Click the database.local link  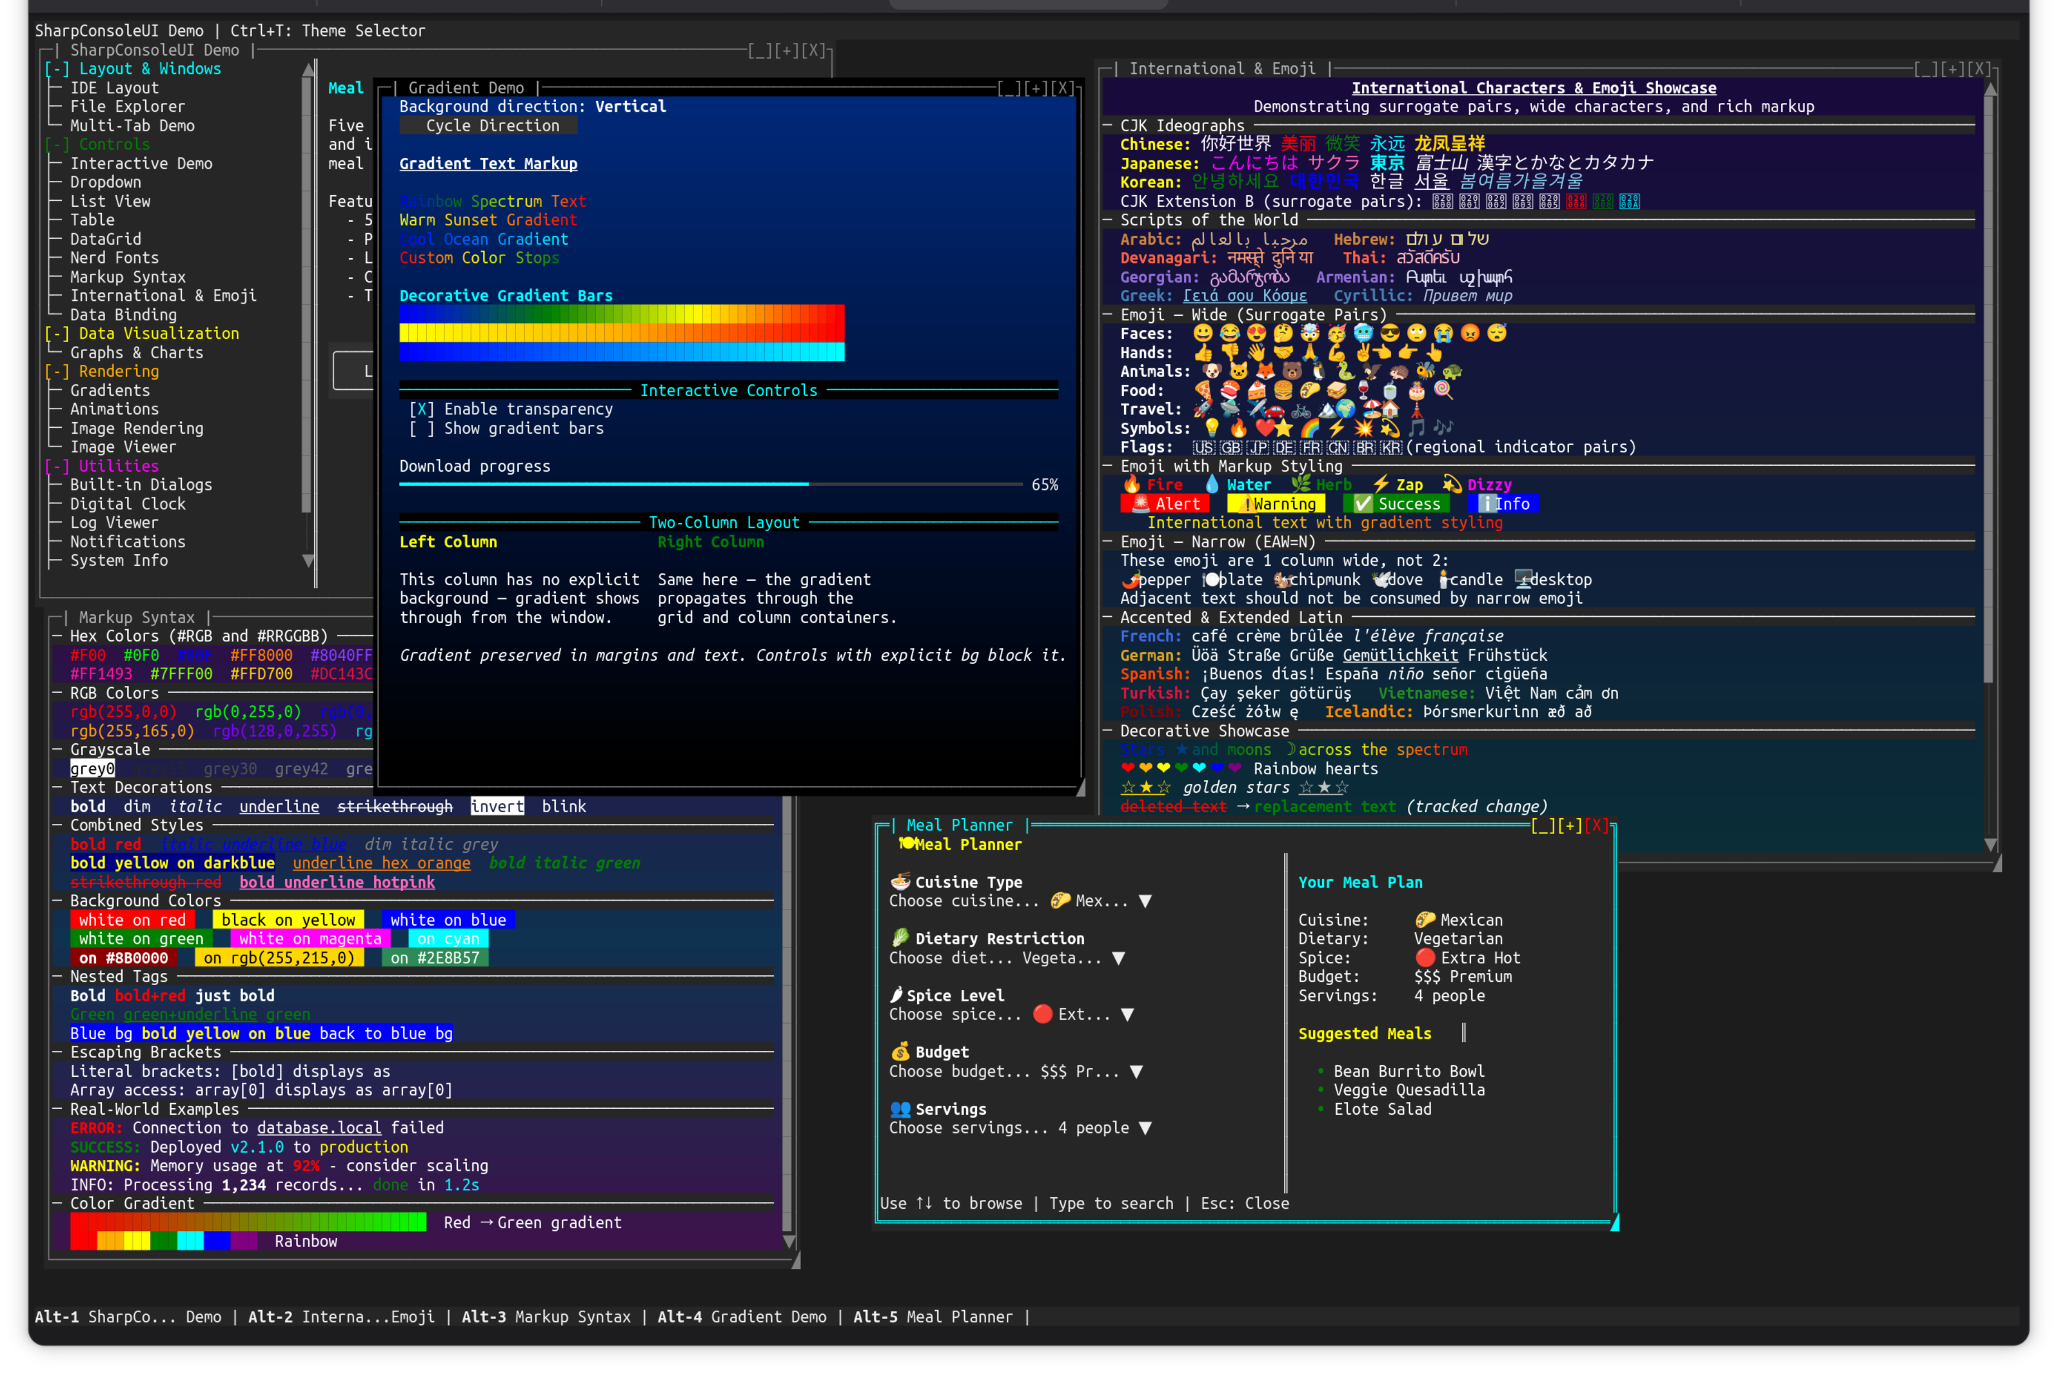tap(319, 1128)
